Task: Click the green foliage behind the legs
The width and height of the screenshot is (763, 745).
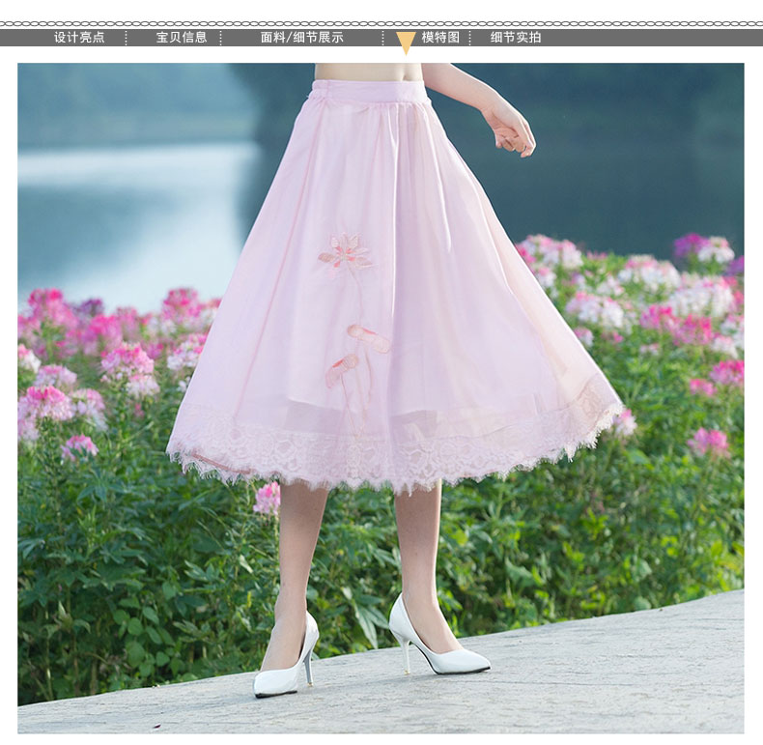Action: [357, 560]
